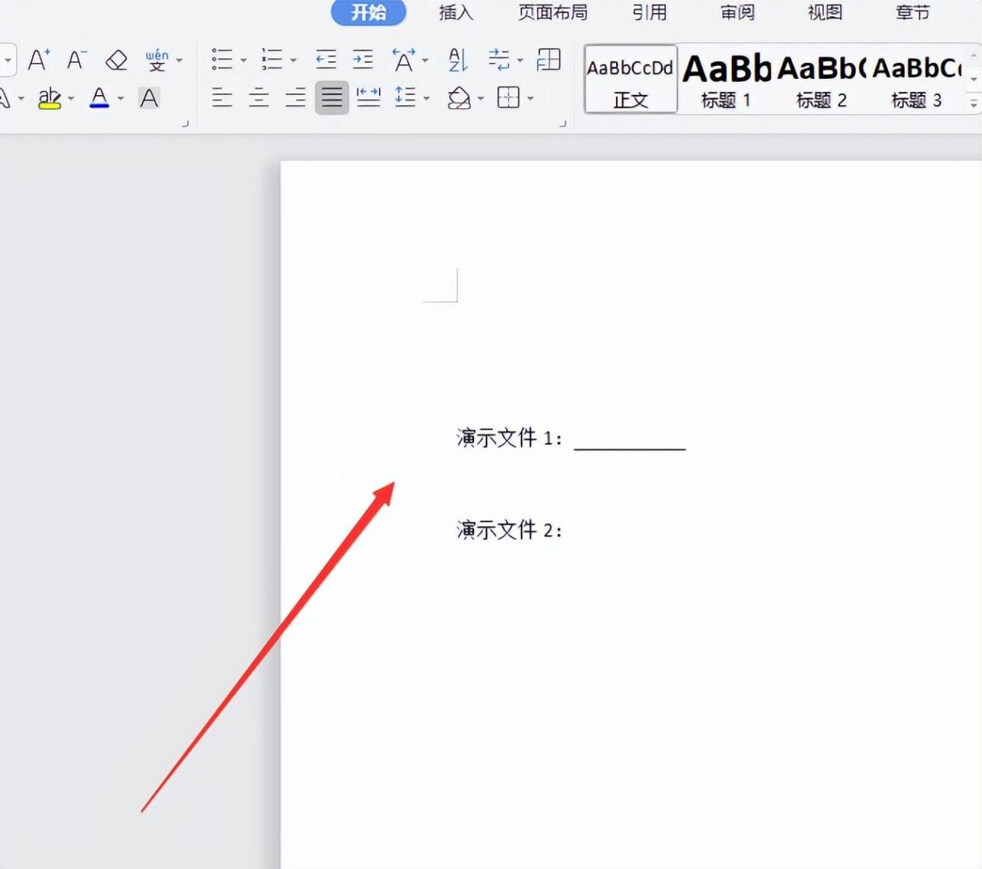Open the tab stops layout icon

[x=549, y=59]
